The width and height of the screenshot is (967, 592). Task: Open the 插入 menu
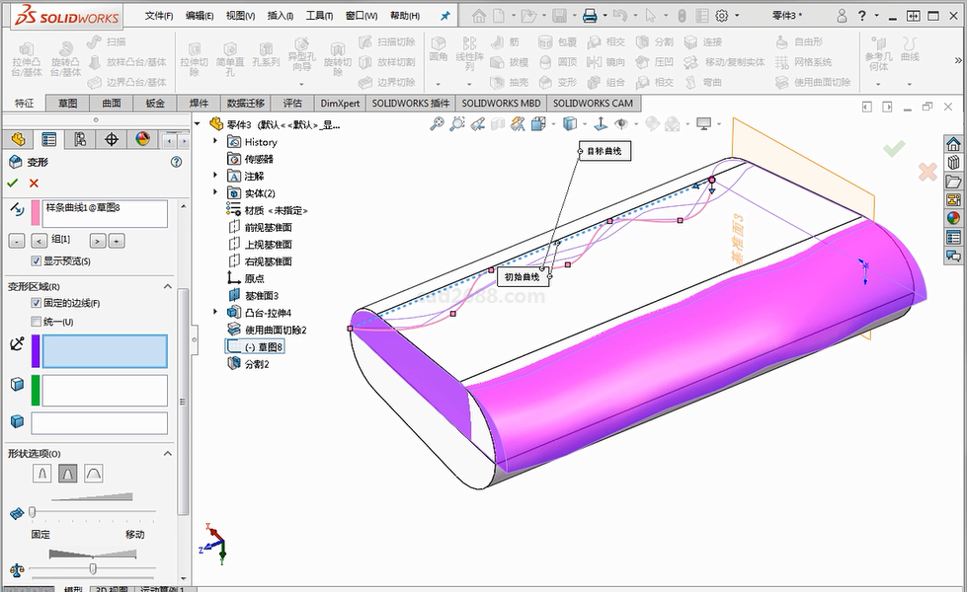pos(280,16)
